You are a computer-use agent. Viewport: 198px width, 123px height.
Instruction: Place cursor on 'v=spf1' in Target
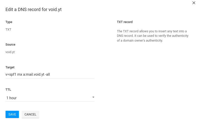(11, 74)
